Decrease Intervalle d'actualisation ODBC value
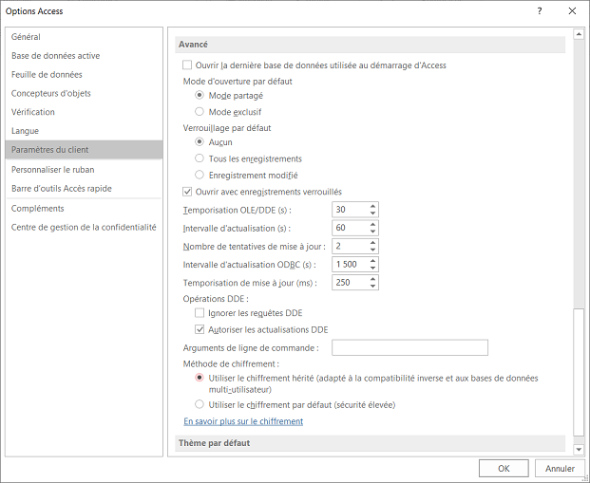This screenshot has height=483, width=590. 372,268
